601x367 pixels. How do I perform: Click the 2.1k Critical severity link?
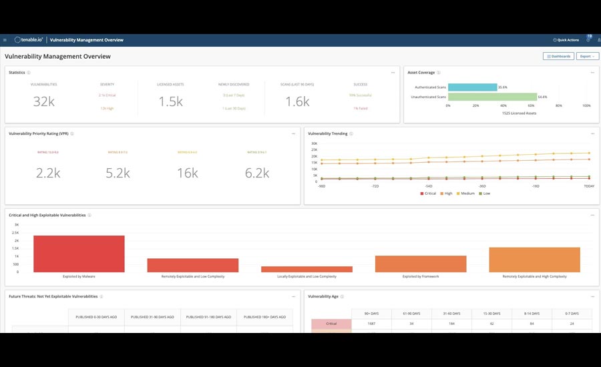click(107, 95)
